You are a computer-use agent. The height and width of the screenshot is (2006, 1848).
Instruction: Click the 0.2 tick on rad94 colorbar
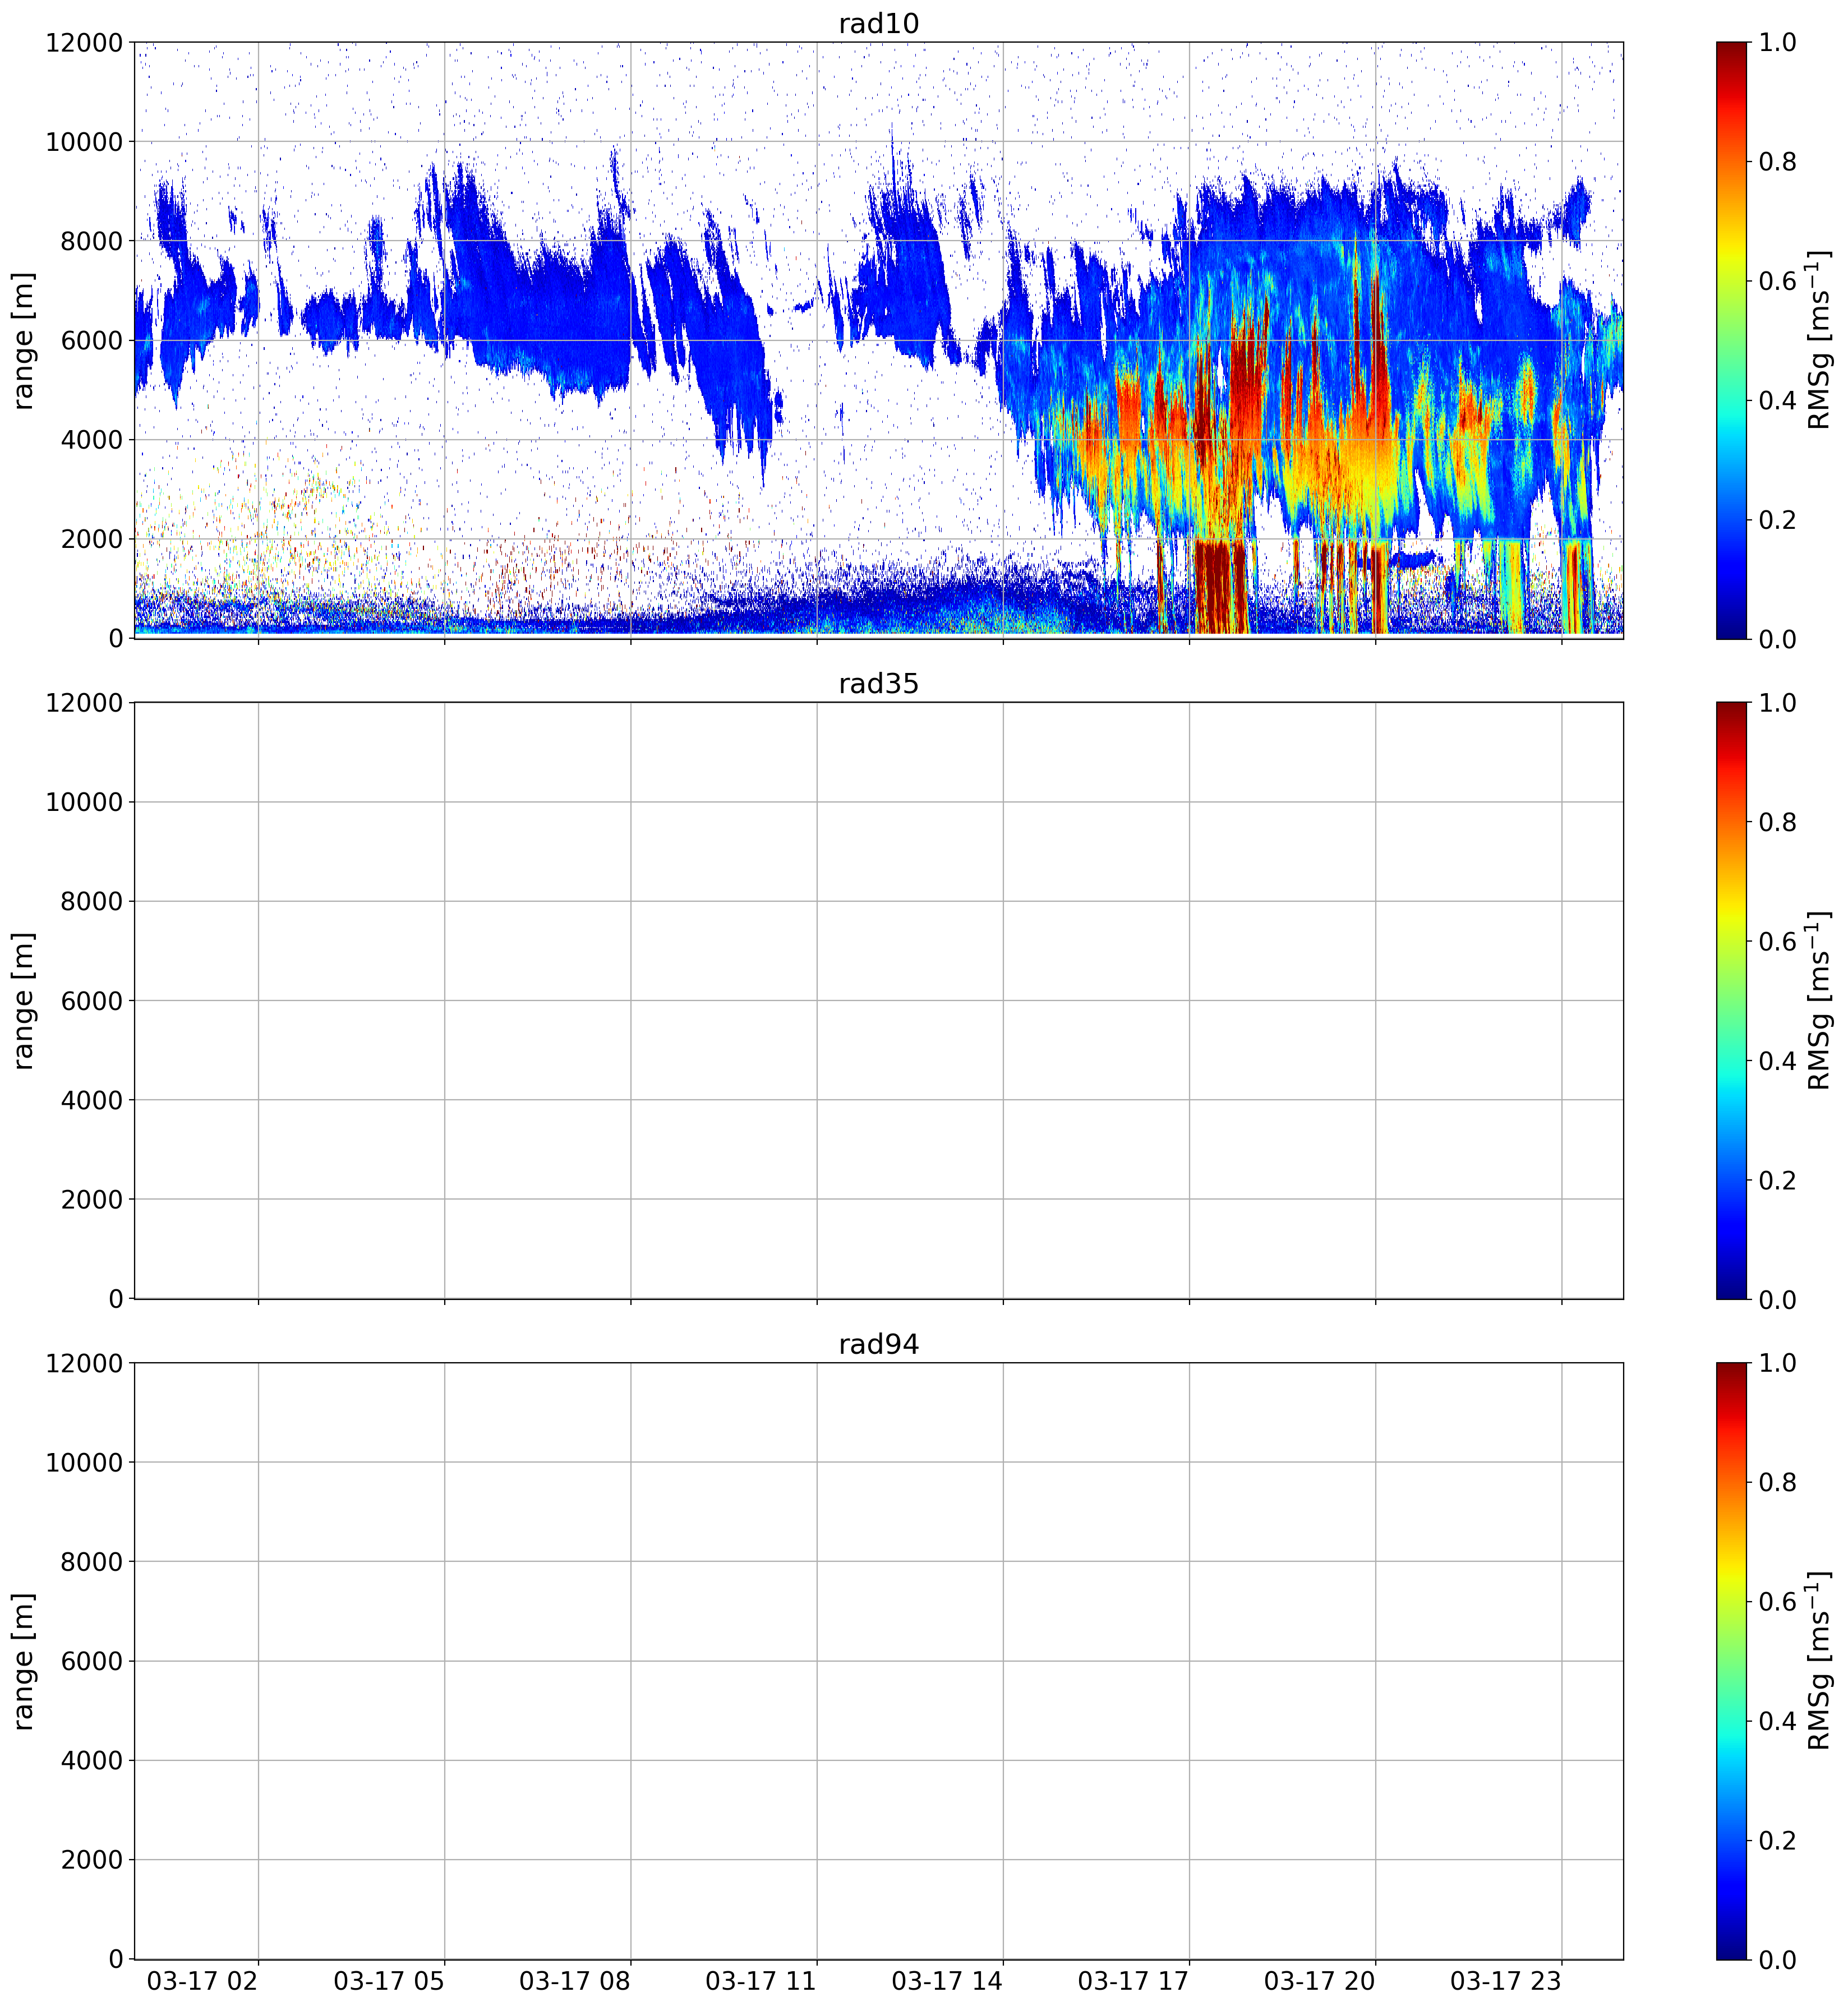tap(1777, 1841)
